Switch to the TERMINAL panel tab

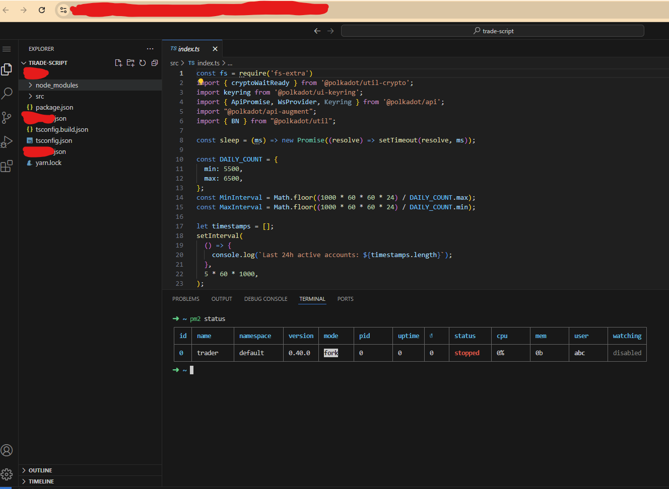[312, 299]
